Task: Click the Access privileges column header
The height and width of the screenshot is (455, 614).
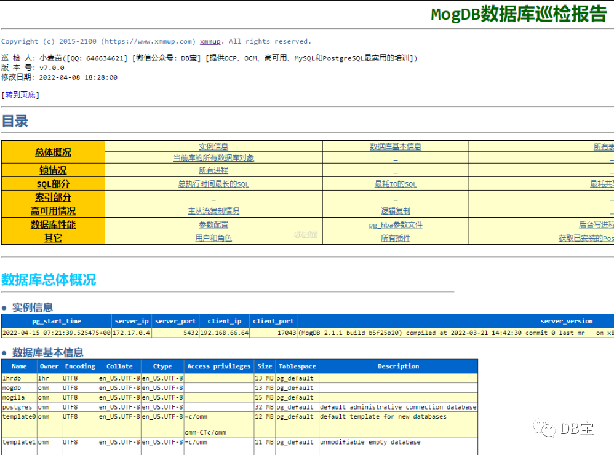Action: pos(219,366)
